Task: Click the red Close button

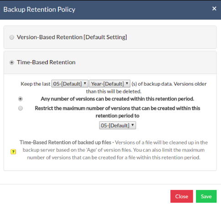Action: [182, 196]
